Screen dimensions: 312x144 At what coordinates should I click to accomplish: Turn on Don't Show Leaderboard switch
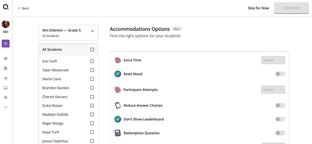point(280,119)
